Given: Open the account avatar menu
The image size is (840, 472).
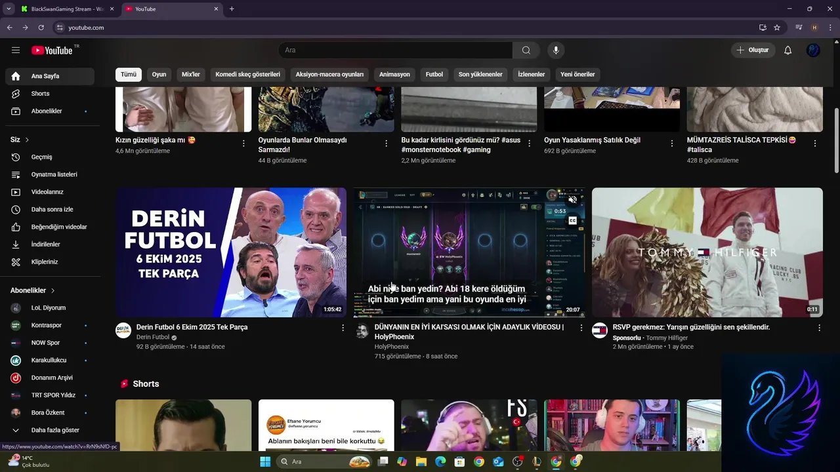Looking at the screenshot, I should (813, 50).
